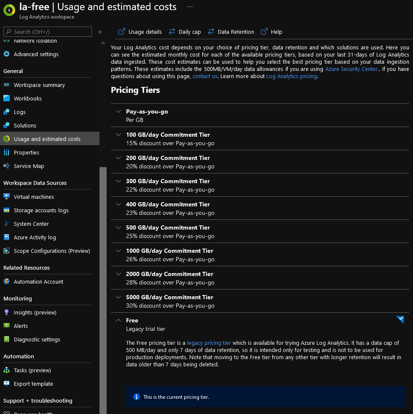The image size is (413, 414).
Task: Open the more options ellipsis in header
Action: 190,7
